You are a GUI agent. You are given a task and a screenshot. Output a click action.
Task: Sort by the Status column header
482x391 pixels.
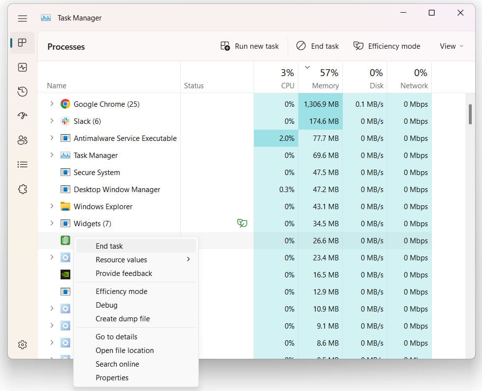coord(217,78)
